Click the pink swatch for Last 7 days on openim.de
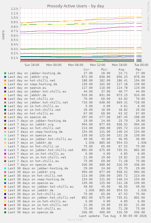Viewport: 151px width, 223px height. (5, 165)
